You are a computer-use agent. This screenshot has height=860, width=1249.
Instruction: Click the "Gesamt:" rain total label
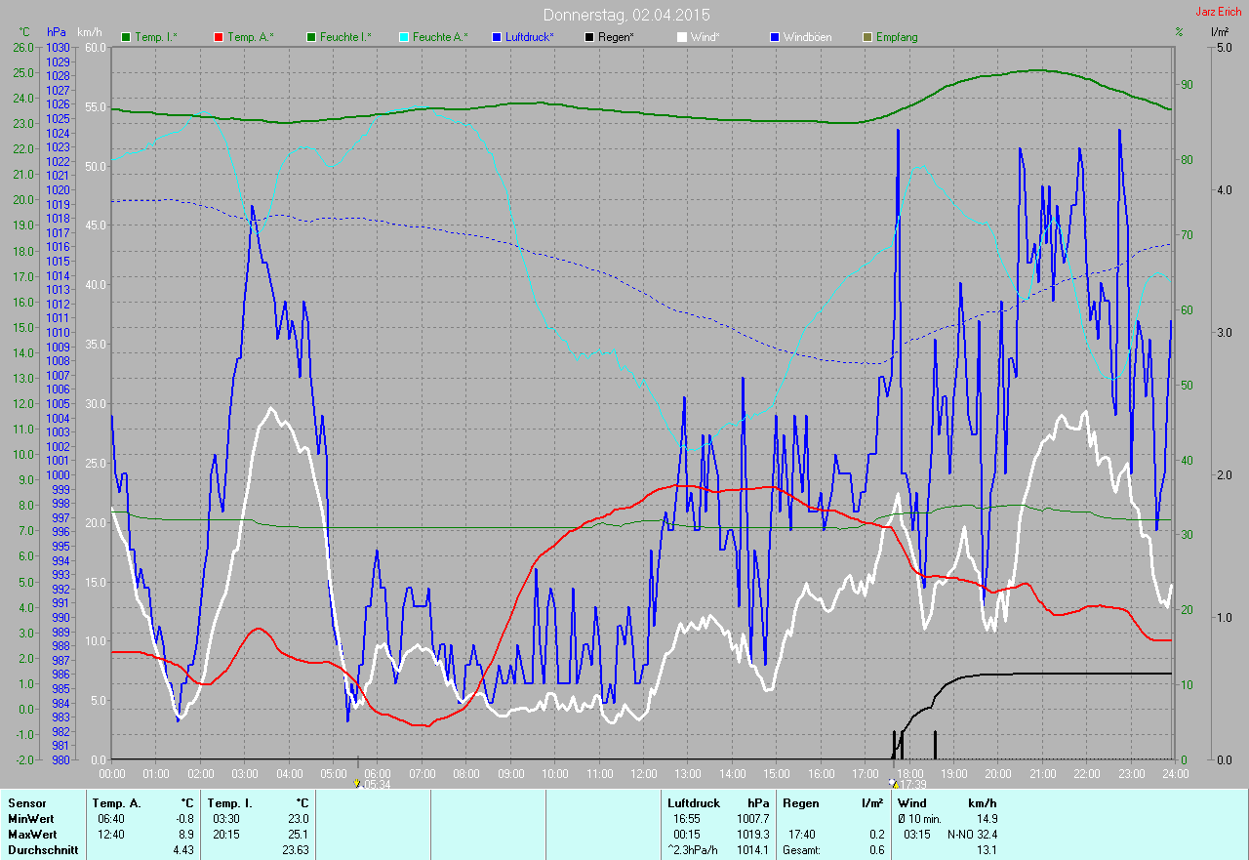tap(801, 850)
